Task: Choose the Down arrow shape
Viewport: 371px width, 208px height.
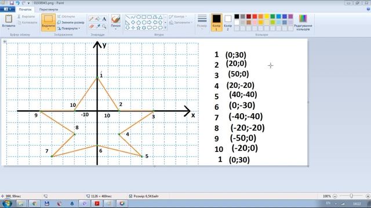Action: (x=128, y=28)
